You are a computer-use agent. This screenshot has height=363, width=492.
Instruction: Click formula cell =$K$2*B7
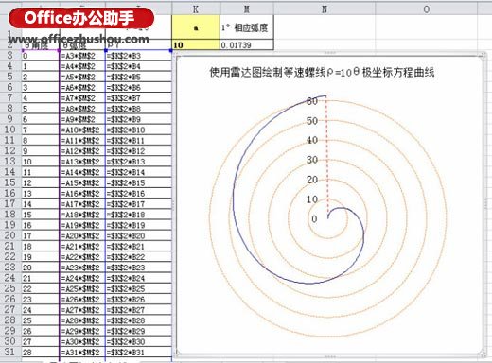(138, 98)
